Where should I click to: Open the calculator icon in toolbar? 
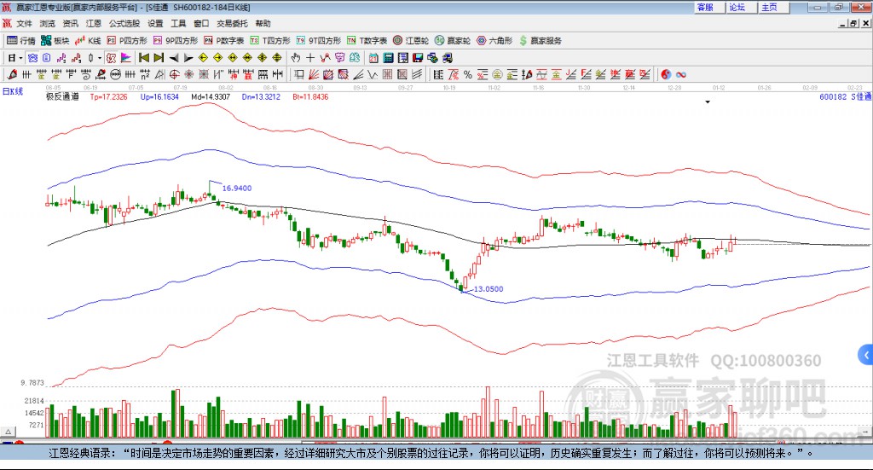point(388,58)
